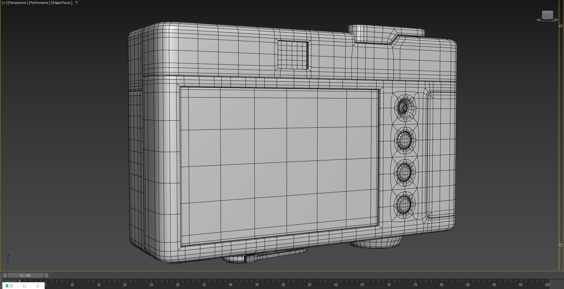564x289 pixels.
Task: Click the yellow time slider handle
Action: coord(19,281)
